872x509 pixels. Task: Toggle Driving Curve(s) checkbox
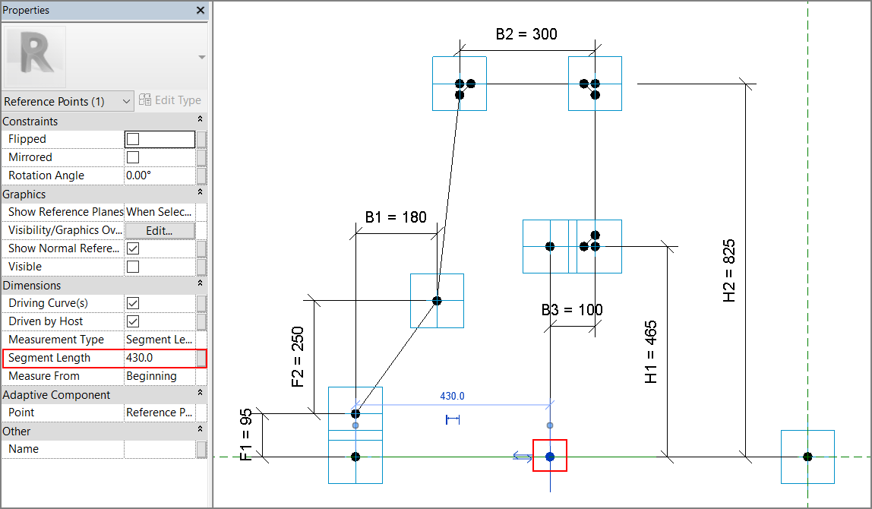[133, 303]
